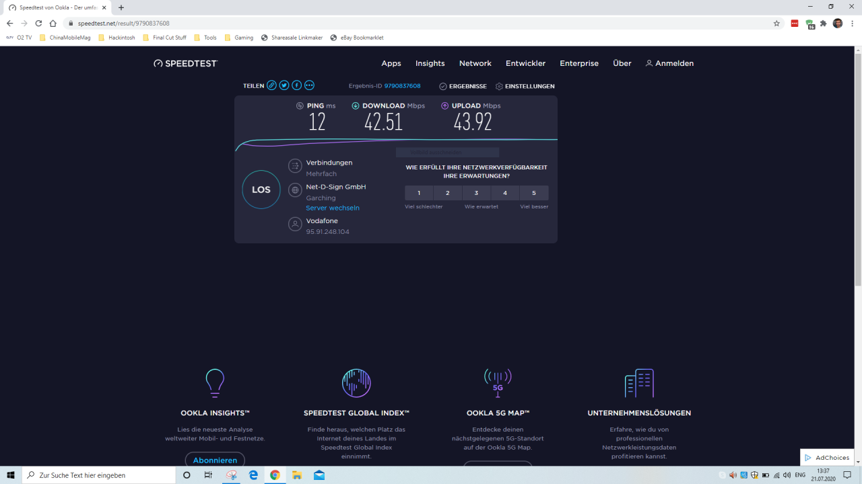Click the Unternehmenslösungen building icon
Viewport: 862px width, 484px height.
(x=639, y=383)
